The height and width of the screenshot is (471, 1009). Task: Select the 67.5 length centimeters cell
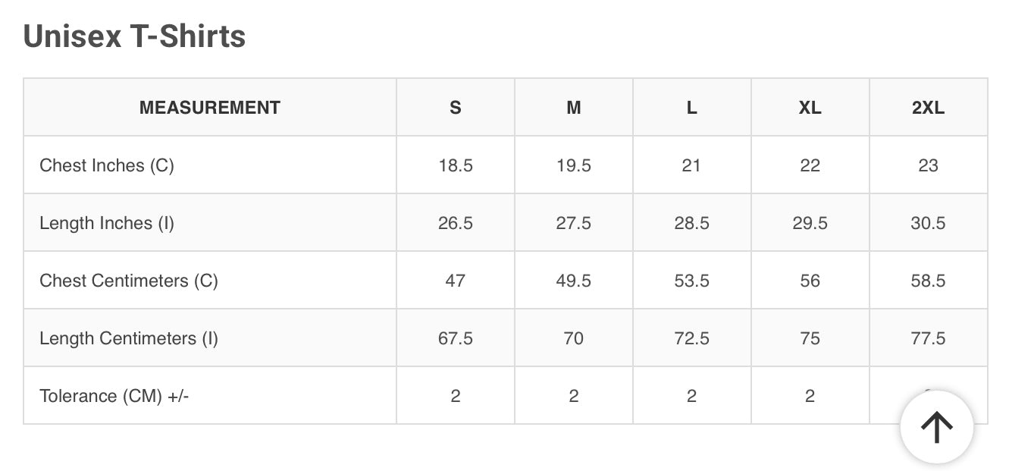coord(455,338)
